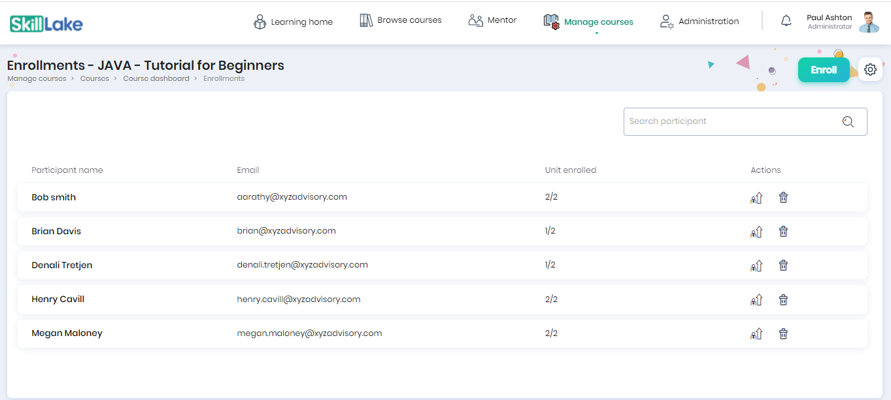Click the Enroll button

pos(824,70)
